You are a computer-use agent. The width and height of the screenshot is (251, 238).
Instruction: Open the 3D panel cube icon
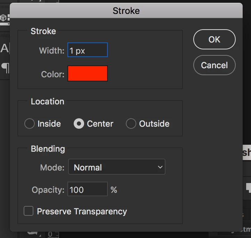click(3, 17)
